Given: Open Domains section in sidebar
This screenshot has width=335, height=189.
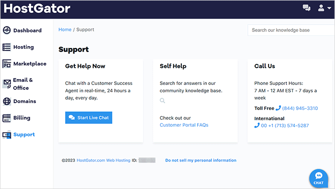Looking at the screenshot, I should [x=25, y=101].
